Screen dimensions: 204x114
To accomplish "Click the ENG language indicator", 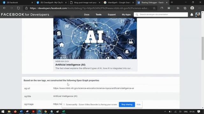I will 186,111.
